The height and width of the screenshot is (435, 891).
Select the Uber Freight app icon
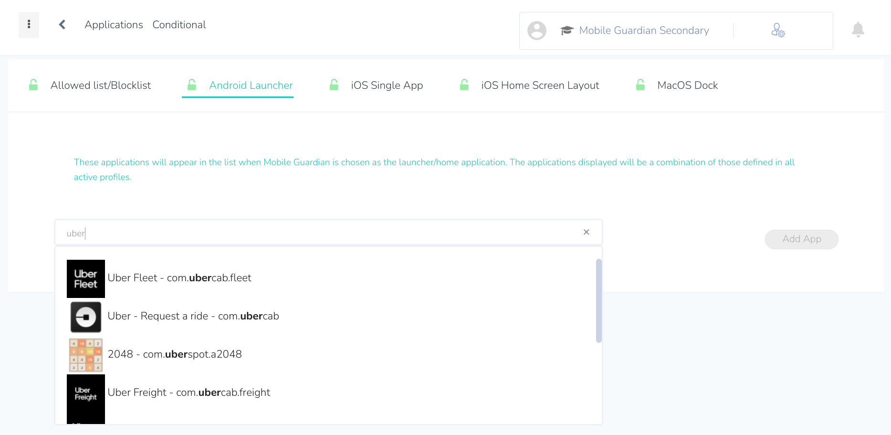coord(86,393)
